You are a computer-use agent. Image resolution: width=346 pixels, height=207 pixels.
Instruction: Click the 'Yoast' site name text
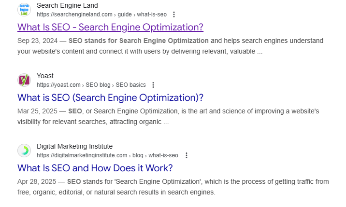[45, 76]
